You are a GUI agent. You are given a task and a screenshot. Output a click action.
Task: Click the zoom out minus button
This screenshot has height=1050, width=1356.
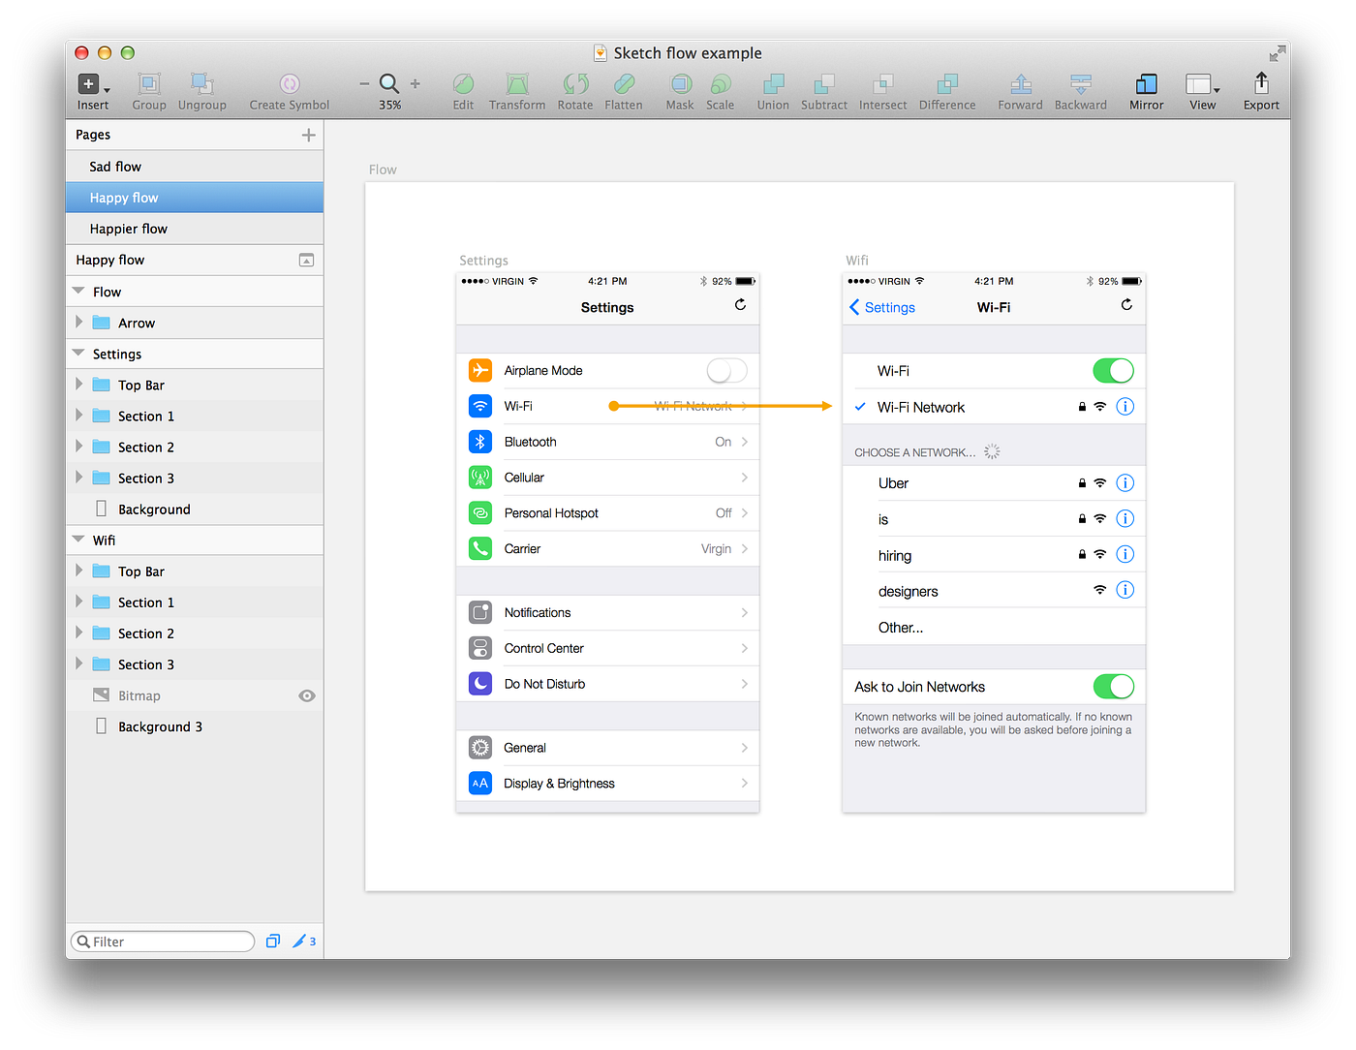click(364, 84)
